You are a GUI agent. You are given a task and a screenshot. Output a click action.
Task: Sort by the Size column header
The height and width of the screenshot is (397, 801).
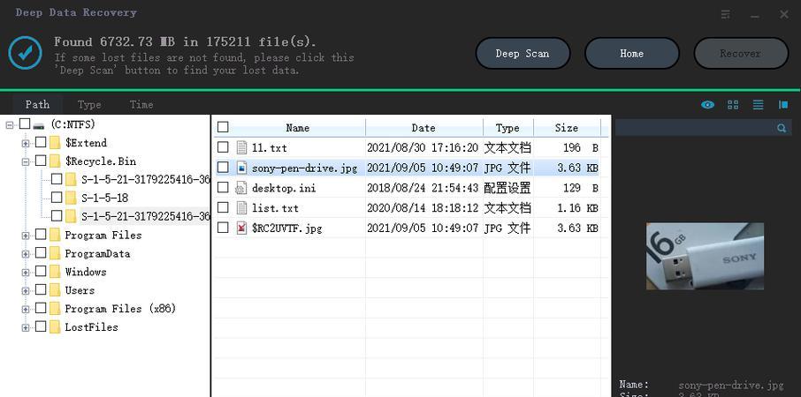567,128
